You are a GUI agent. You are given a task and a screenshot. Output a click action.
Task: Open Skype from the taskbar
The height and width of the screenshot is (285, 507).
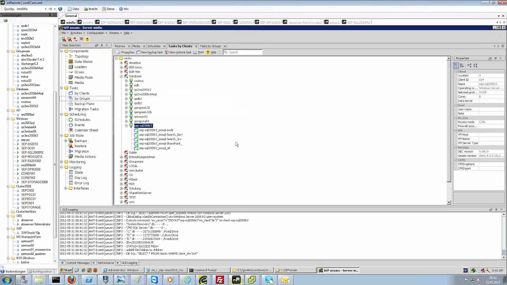269,280
